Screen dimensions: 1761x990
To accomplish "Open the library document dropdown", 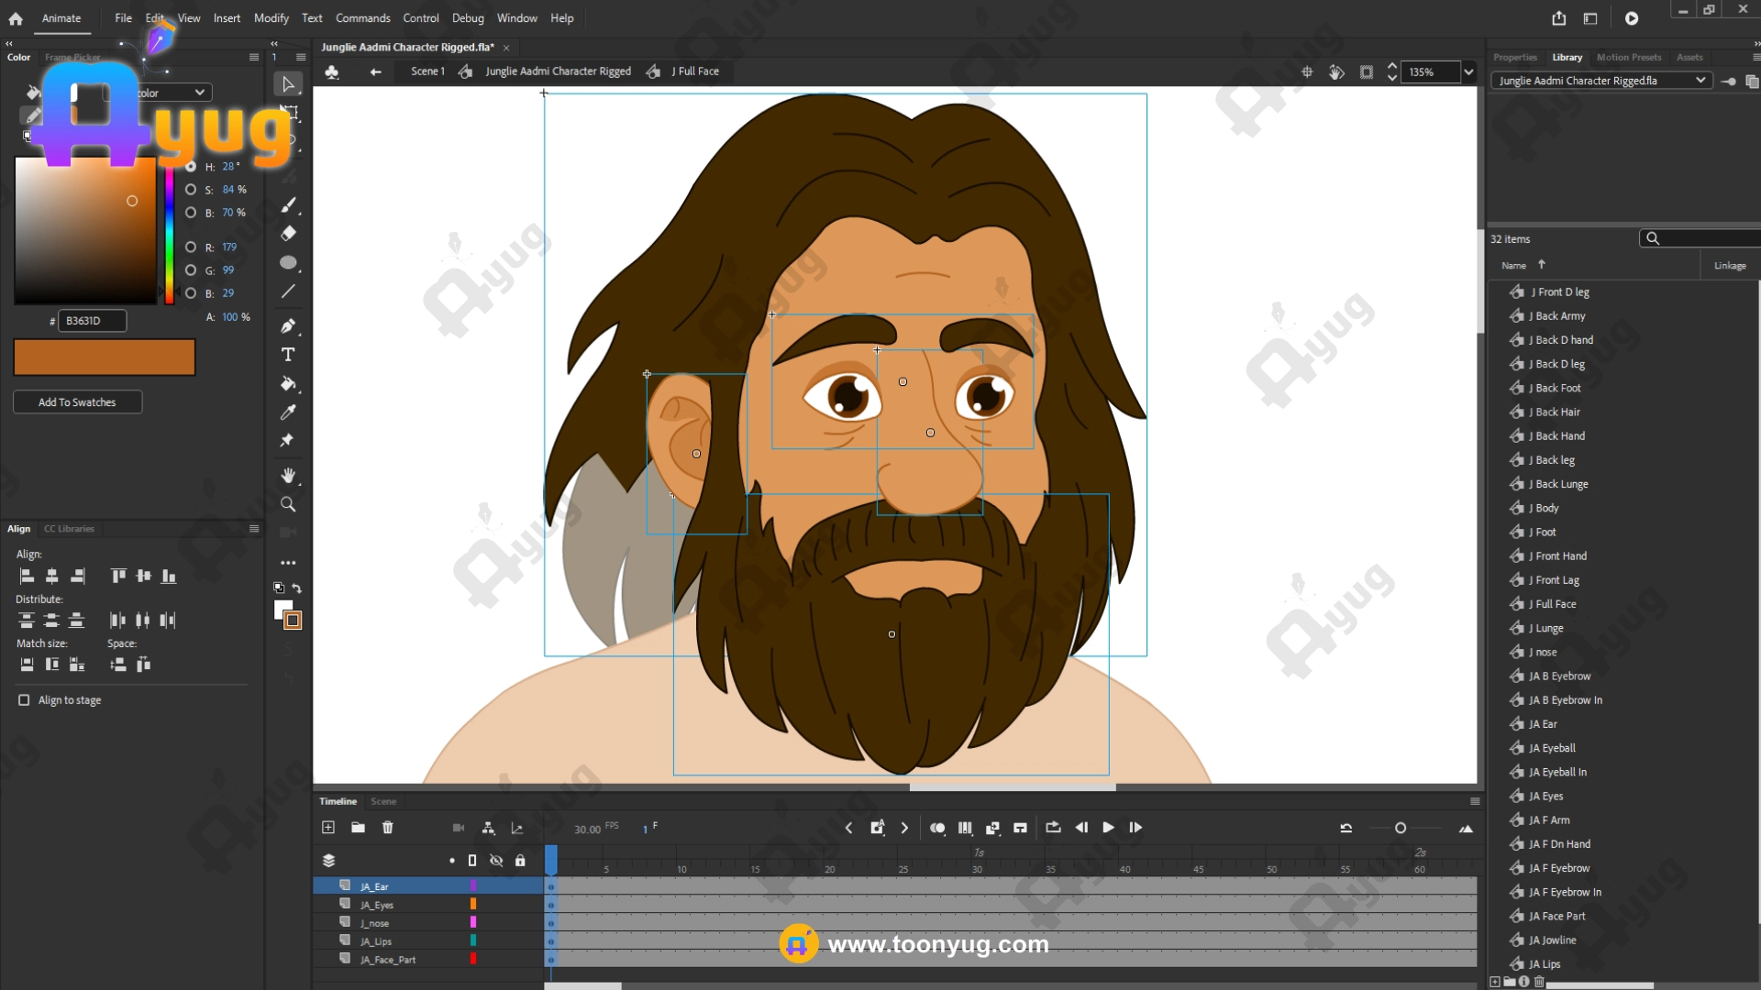I will click(x=1700, y=81).
